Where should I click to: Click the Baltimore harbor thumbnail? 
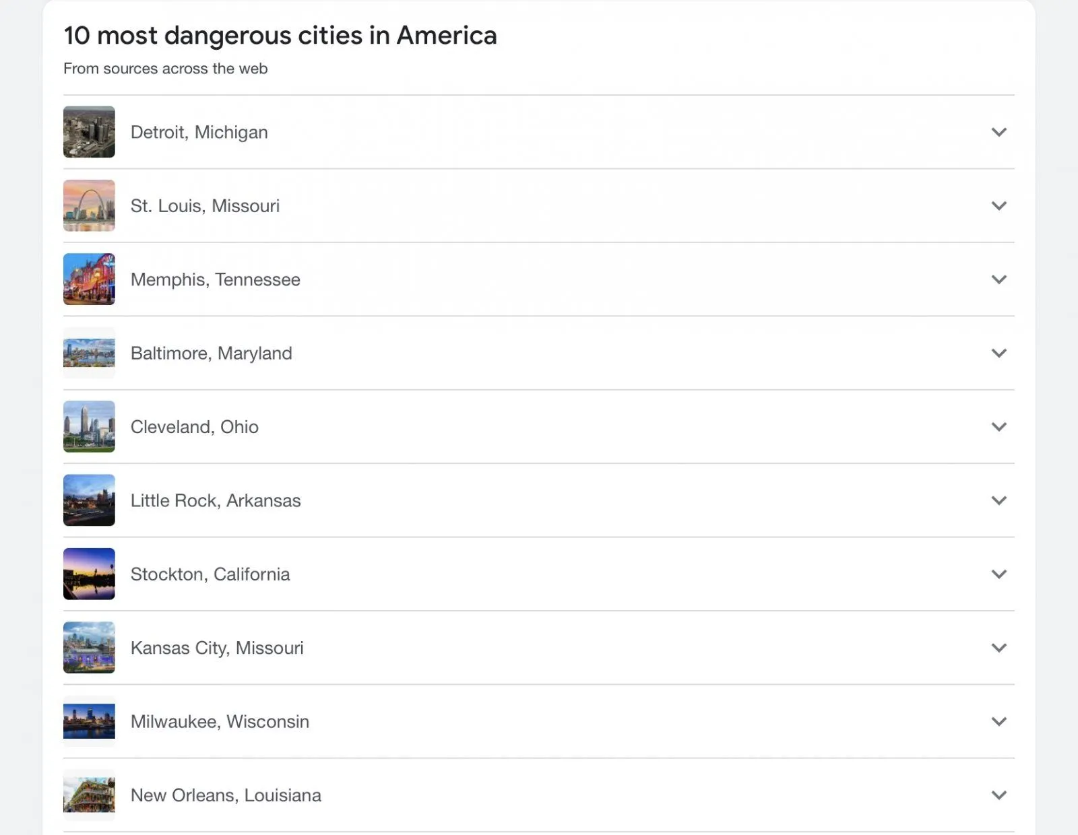click(x=89, y=353)
